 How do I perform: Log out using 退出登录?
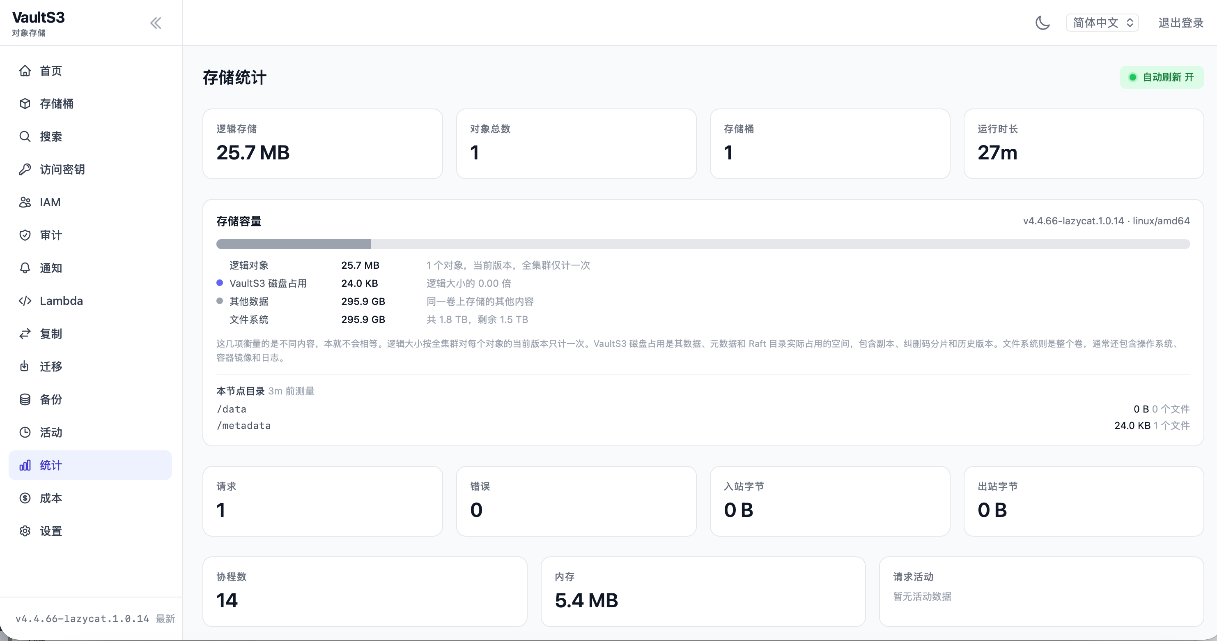pyautogui.click(x=1180, y=23)
